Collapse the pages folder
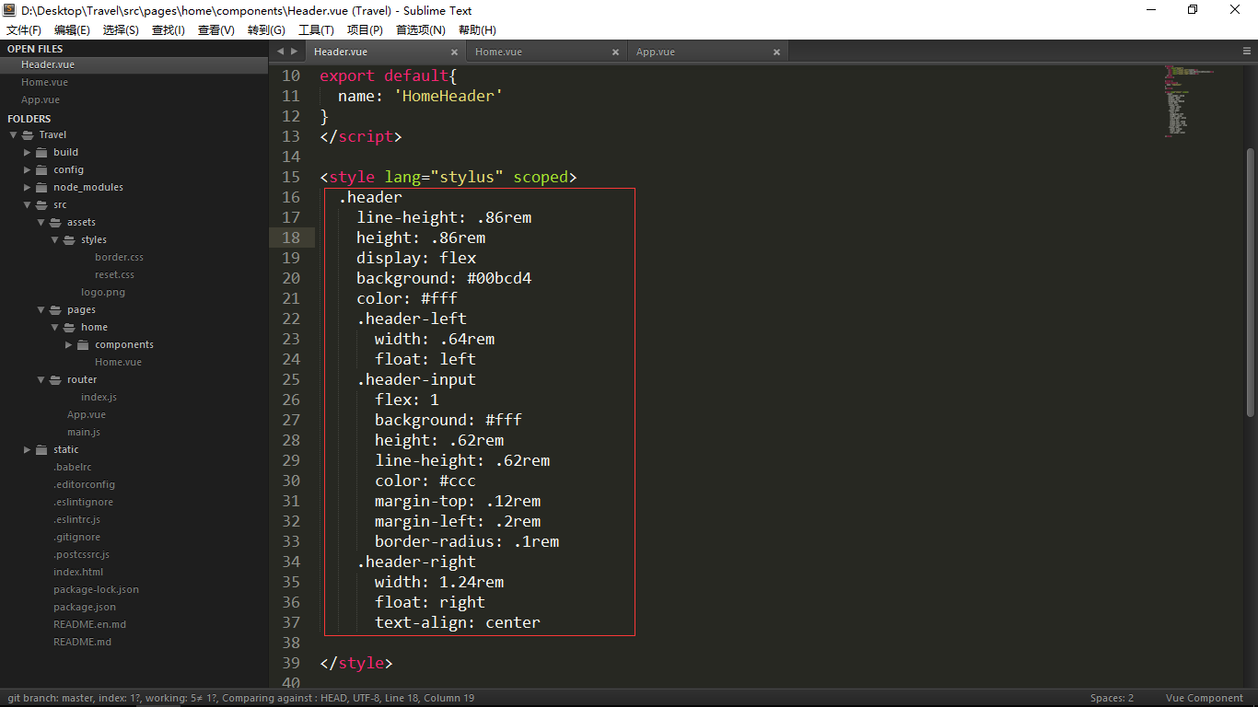Viewport: 1258px width, 707px height. pyautogui.click(x=41, y=309)
